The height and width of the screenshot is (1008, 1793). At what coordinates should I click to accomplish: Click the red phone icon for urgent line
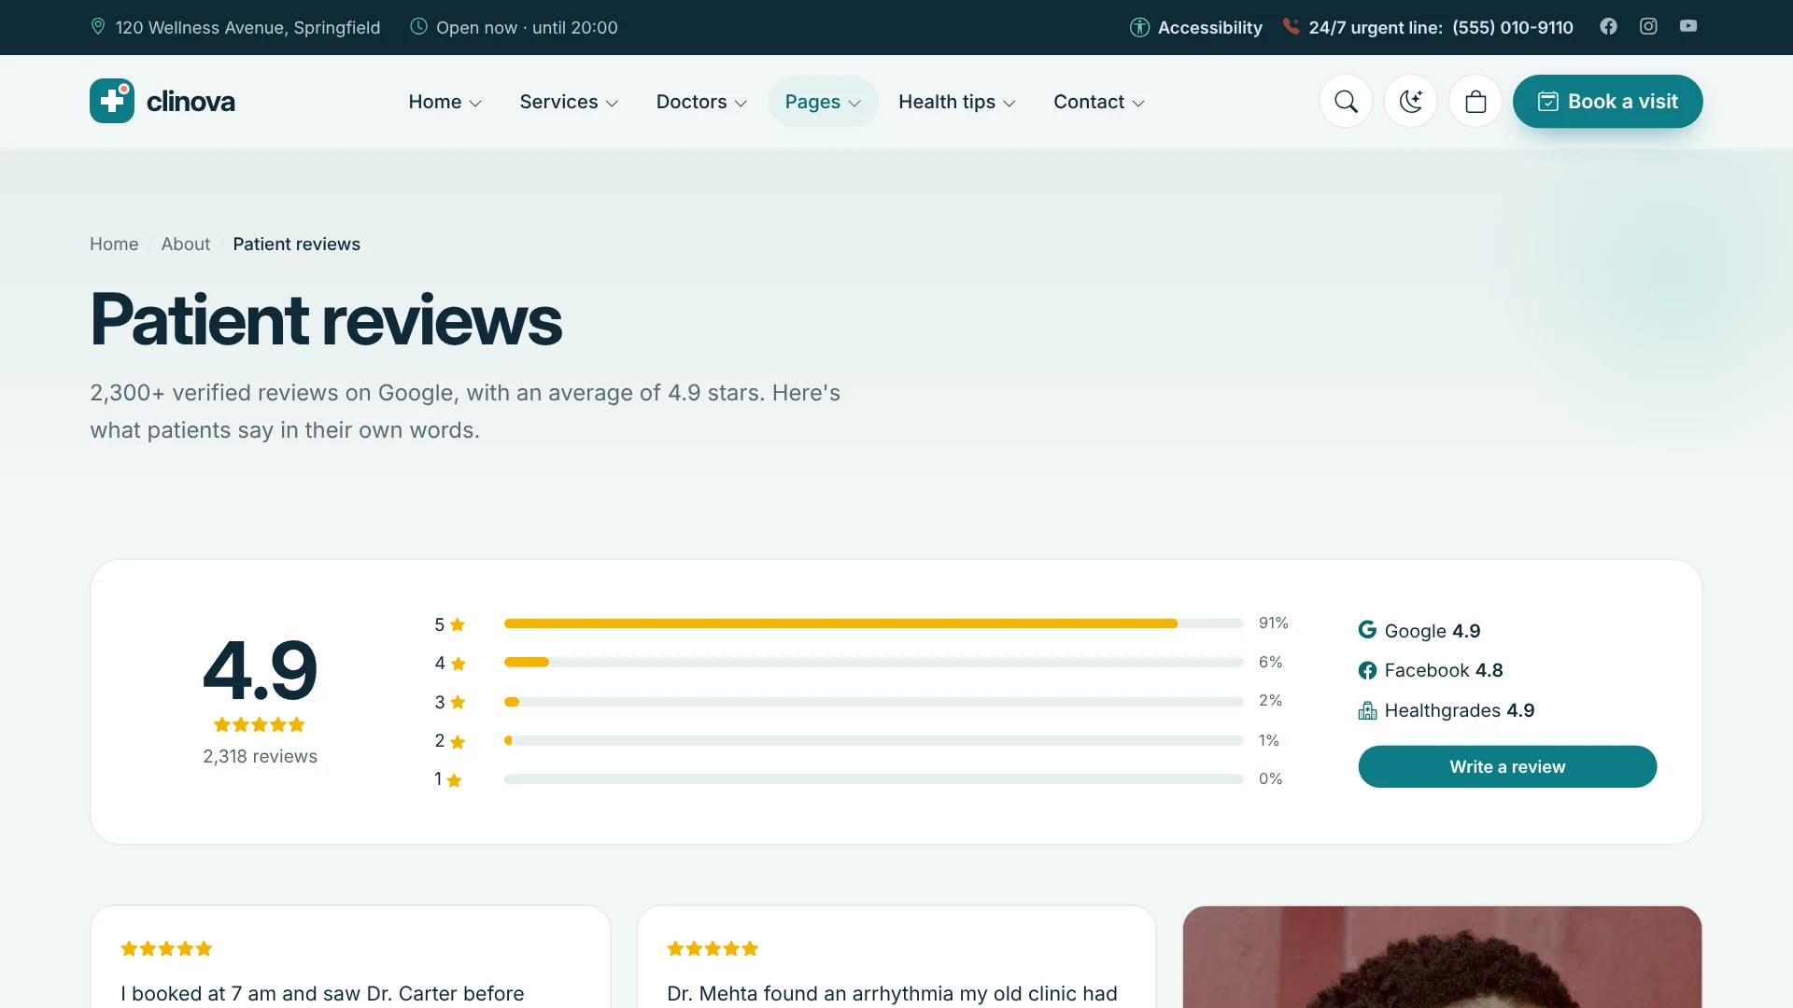coord(1291,26)
